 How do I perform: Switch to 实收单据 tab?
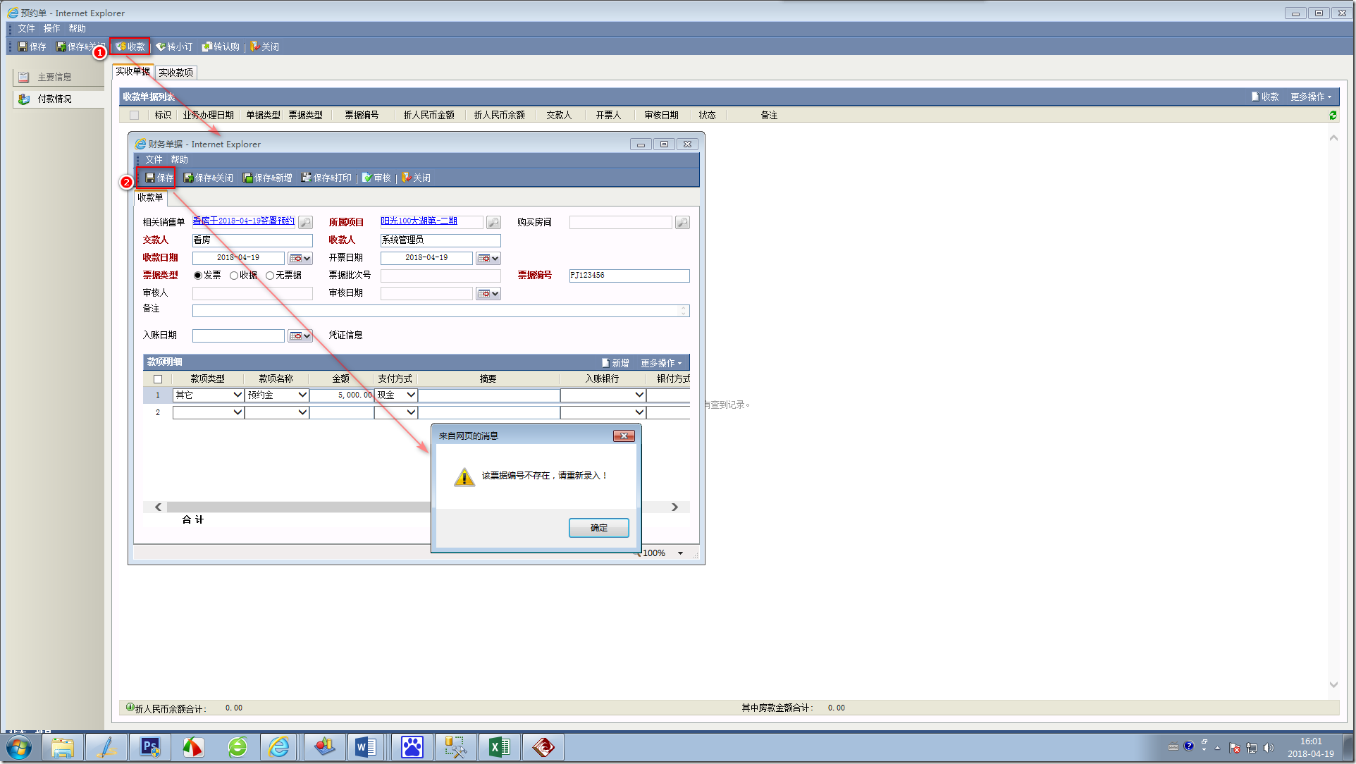(x=132, y=71)
